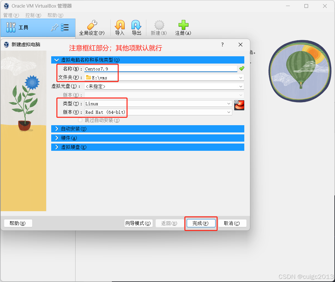Click the VirtualBox logo in title bar

click(6, 6)
